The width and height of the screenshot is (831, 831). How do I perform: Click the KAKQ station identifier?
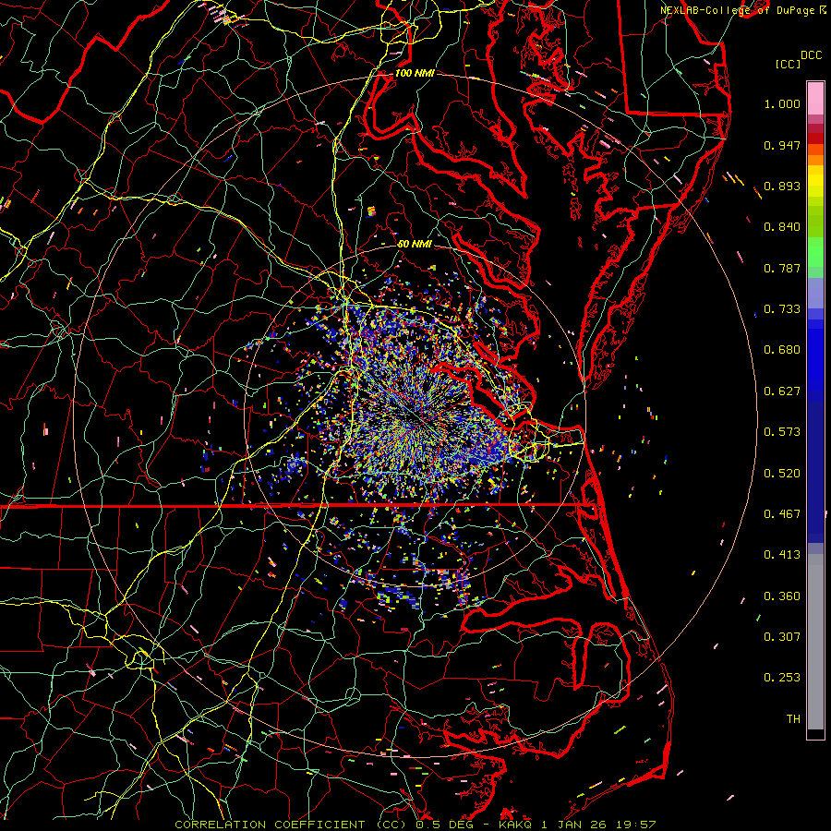[x=515, y=825]
